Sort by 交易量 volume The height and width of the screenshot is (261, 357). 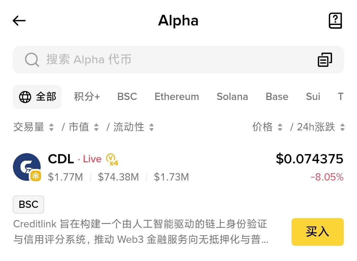tap(33, 127)
